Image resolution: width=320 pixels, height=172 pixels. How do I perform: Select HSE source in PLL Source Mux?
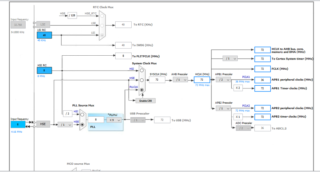point(82,124)
